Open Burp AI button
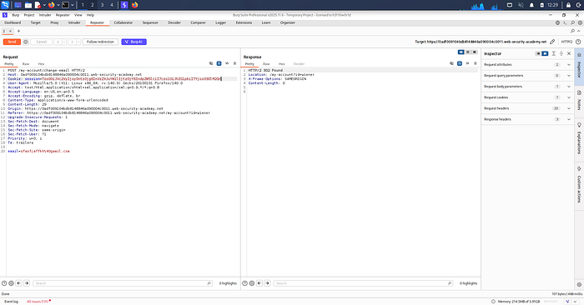 coord(134,42)
